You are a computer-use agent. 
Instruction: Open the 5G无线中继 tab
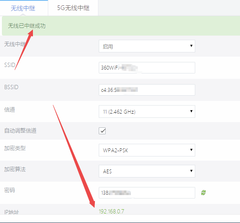pyautogui.click(x=73, y=8)
